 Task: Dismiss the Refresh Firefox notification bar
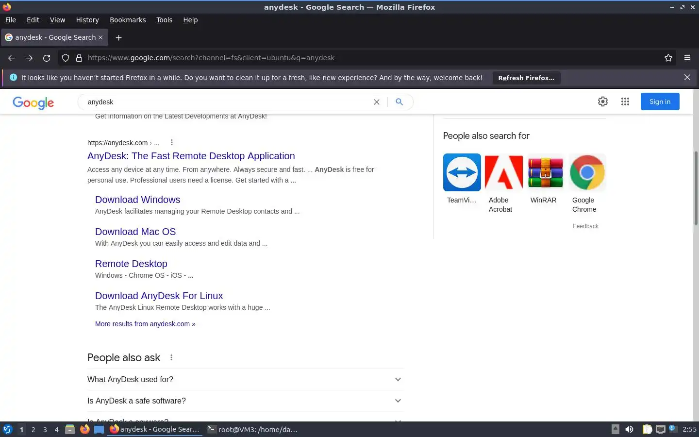tap(687, 77)
